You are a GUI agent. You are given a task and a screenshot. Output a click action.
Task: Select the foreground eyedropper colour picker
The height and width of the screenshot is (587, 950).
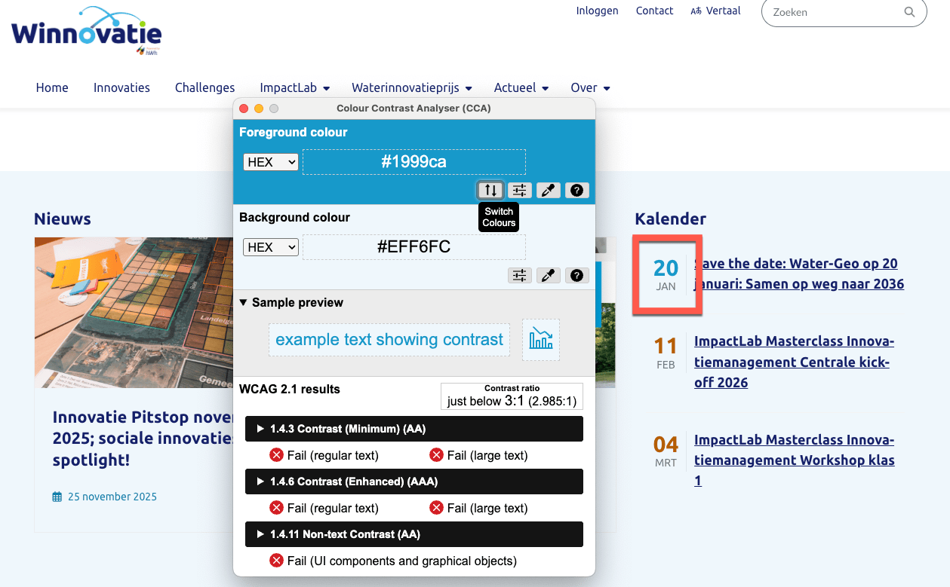(x=549, y=191)
